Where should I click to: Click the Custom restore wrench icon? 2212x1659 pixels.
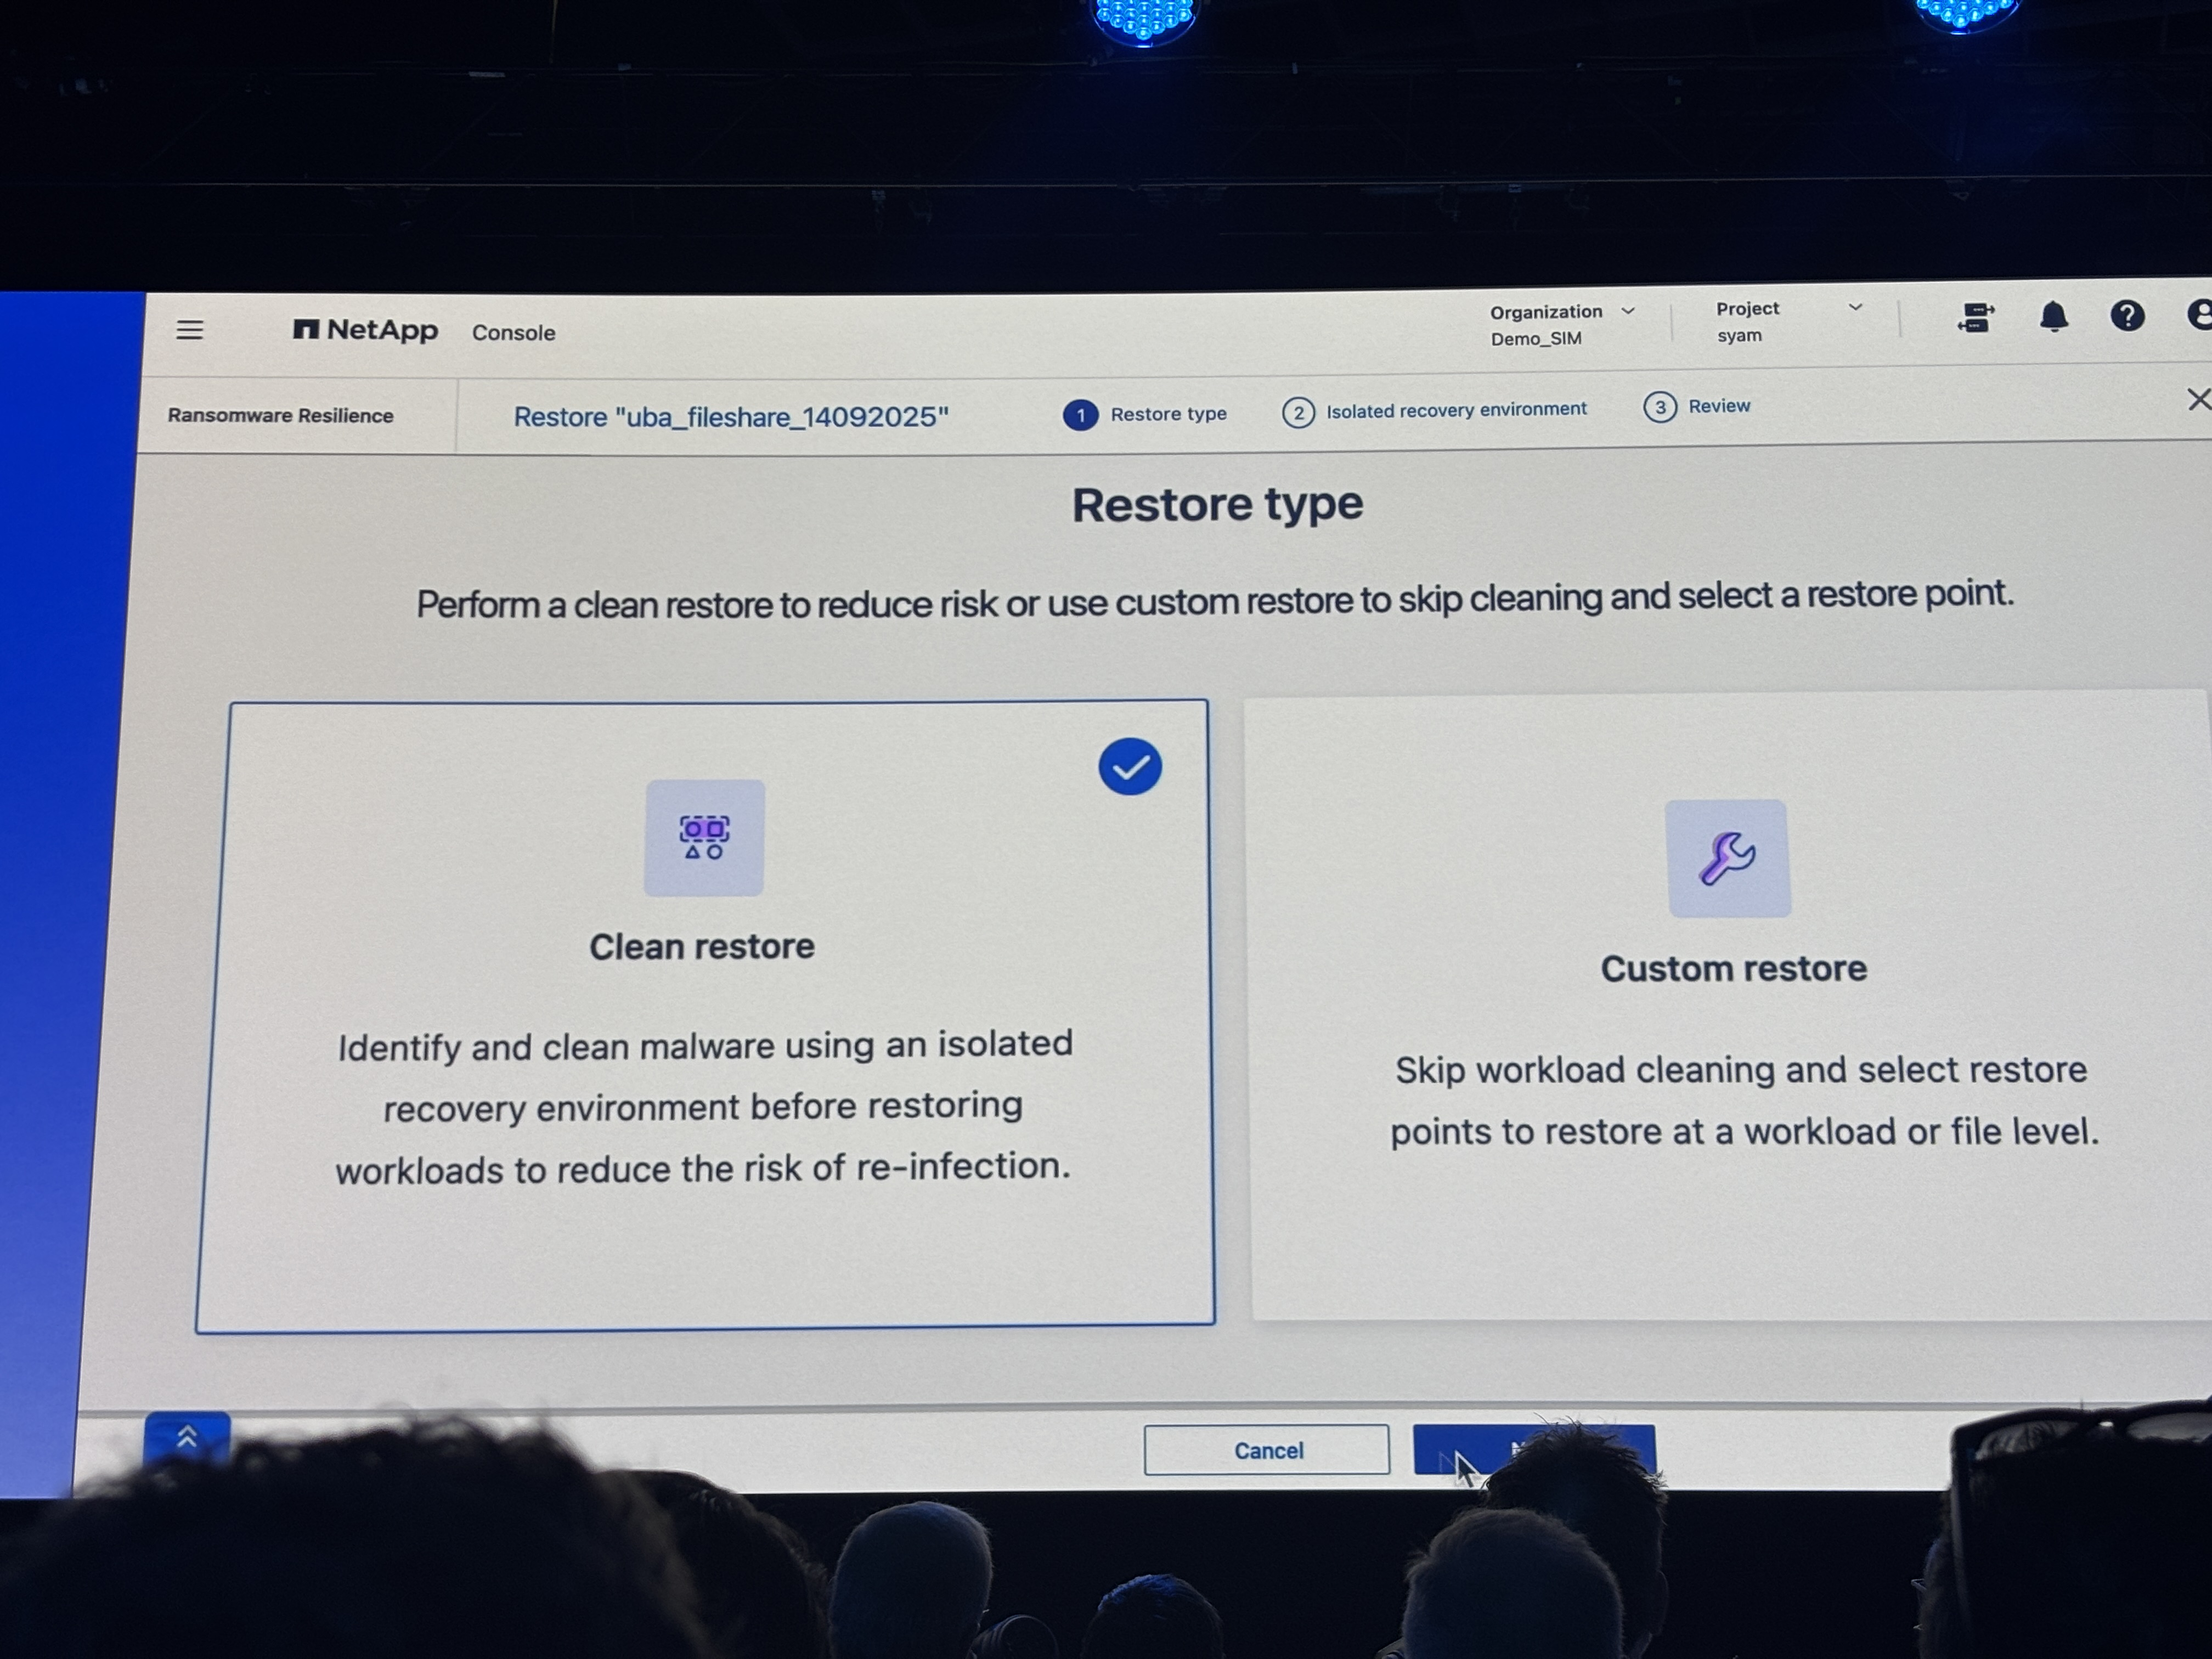(x=1728, y=858)
